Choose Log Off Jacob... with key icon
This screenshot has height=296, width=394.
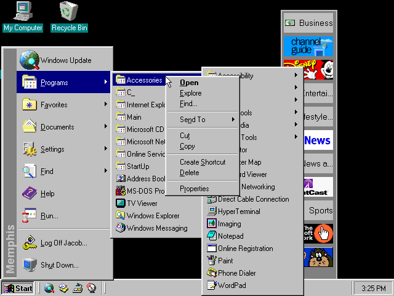pyautogui.click(x=63, y=243)
